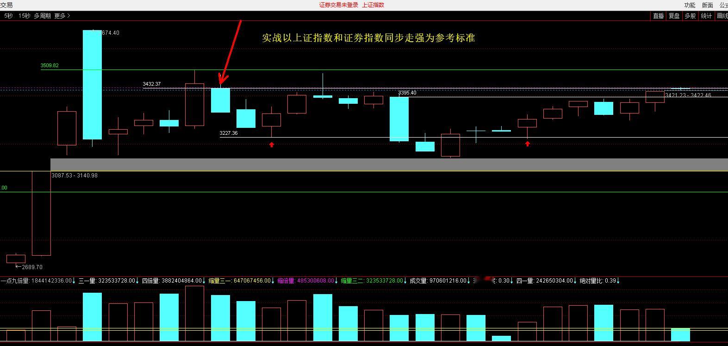Click the 3432.37 horizontal line label
The width and height of the screenshot is (728, 346).
152,84
